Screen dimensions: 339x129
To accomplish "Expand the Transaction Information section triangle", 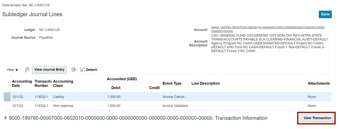I will 6,118.
